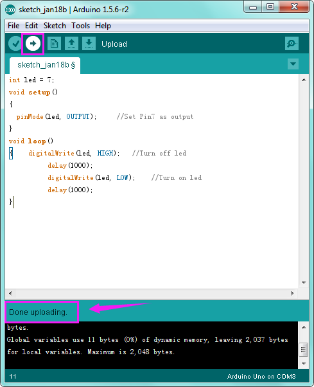
Task: Save the sketch with the down-arrow icon
Action: pyautogui.click(x=89, y=44)
